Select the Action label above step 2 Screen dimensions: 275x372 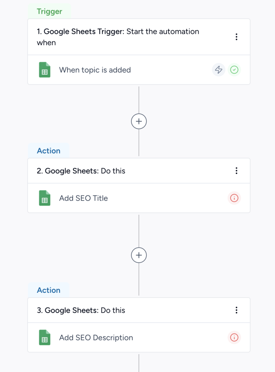click(49, 151)
